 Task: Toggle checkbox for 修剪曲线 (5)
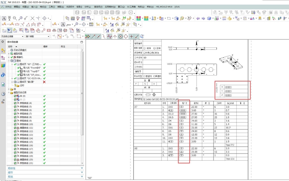click(x=15, y=106)
